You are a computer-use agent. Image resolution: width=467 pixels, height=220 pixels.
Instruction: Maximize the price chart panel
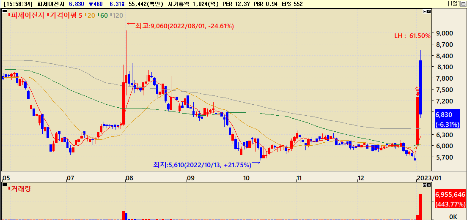pos(425,11)
